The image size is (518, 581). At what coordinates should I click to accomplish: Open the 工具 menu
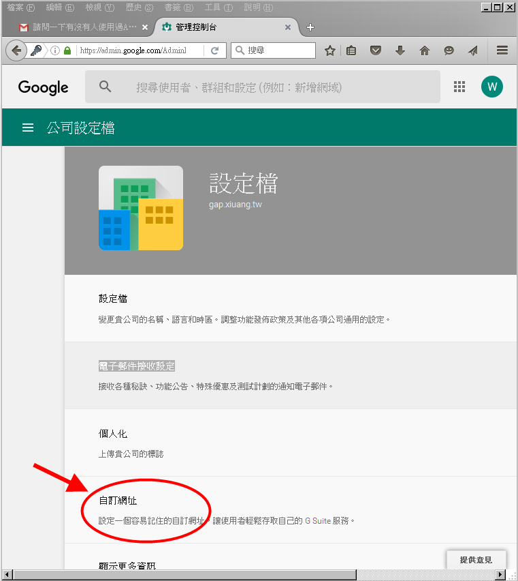coord(219,8)
